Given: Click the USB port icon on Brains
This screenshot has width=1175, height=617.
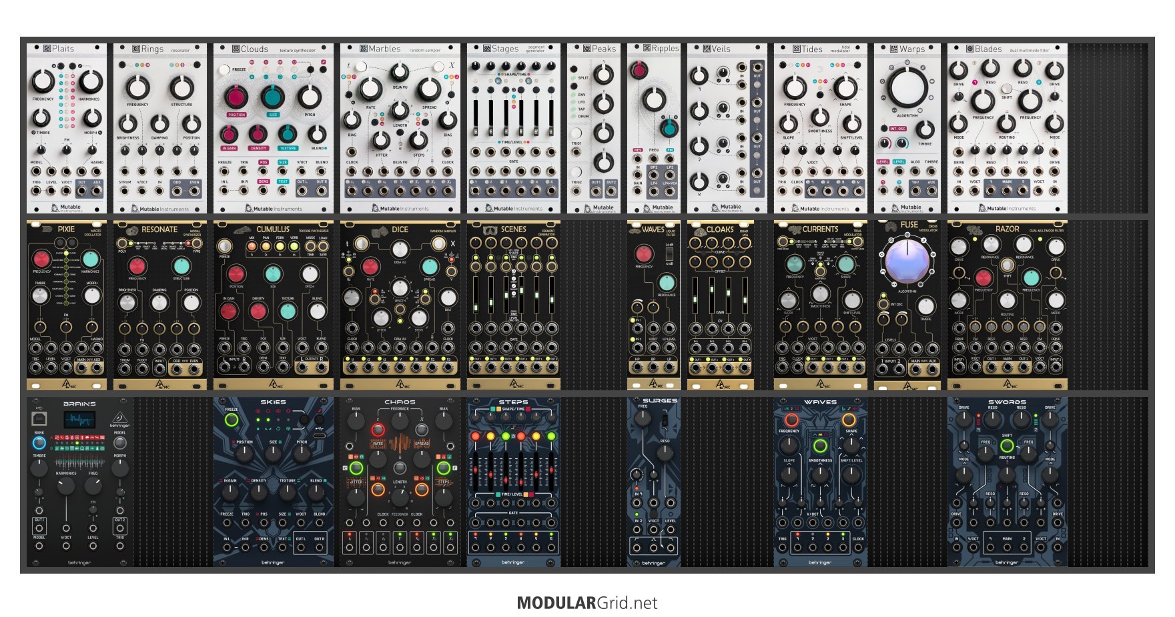Looking at the screenshot, I should point(39,418).
